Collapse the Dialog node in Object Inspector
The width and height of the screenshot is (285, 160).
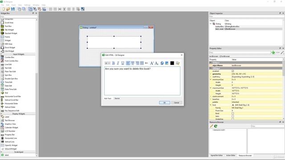click(211, 24)
